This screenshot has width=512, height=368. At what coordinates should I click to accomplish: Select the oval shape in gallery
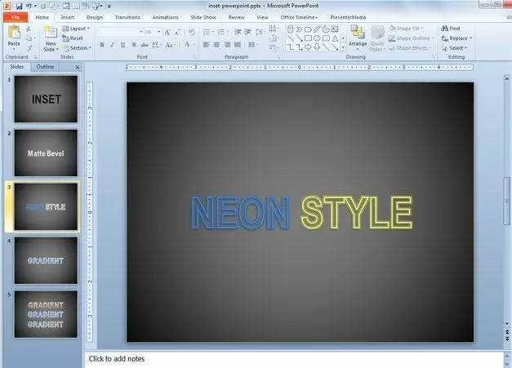tap(317, 38)
